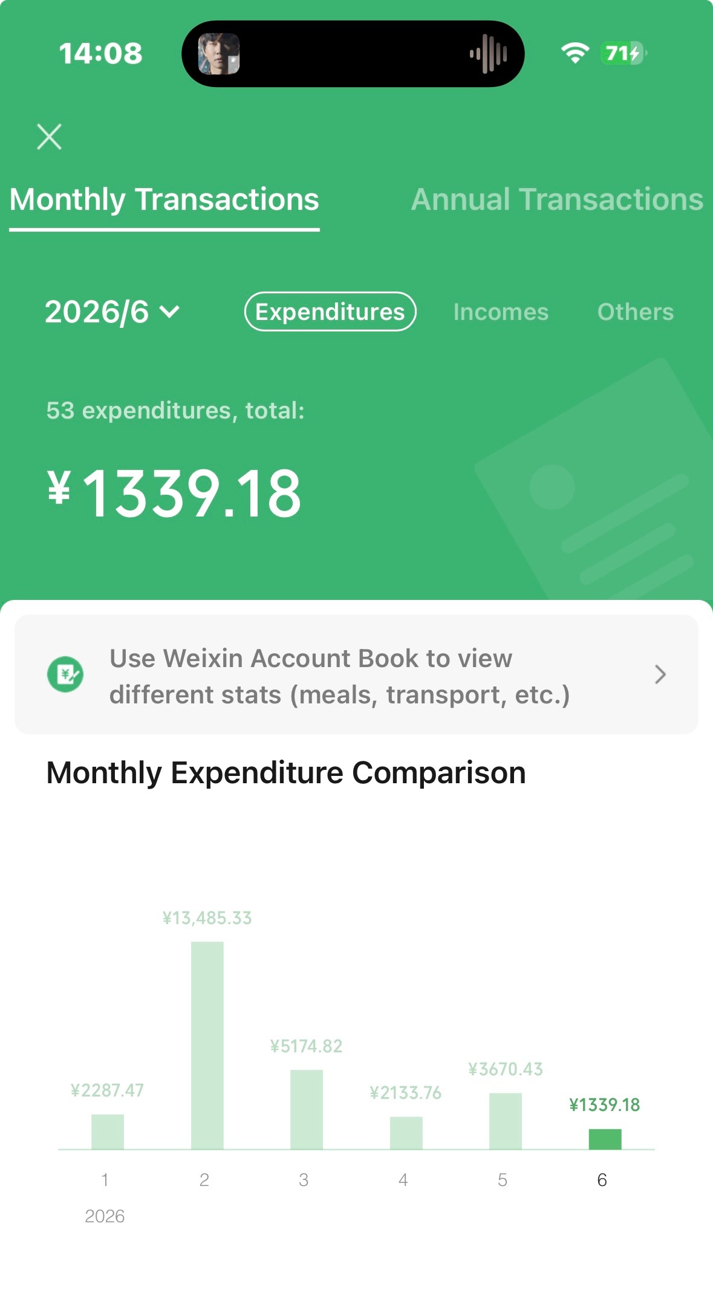Tap the ¥1339.18 total amount

pos(174,494)
